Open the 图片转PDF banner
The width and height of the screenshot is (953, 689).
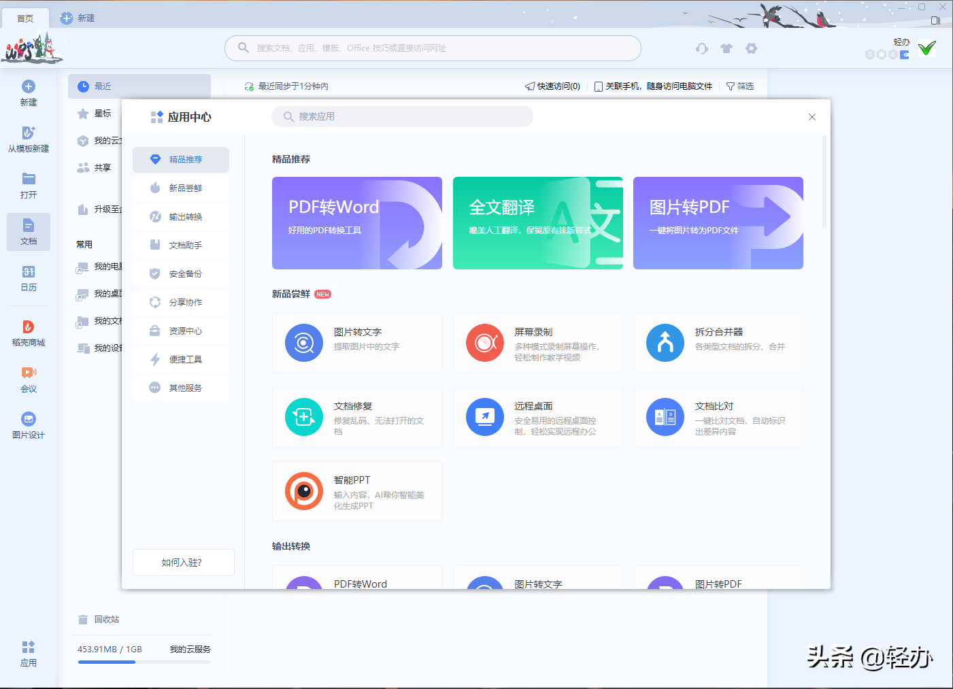(x=718, y=223)
